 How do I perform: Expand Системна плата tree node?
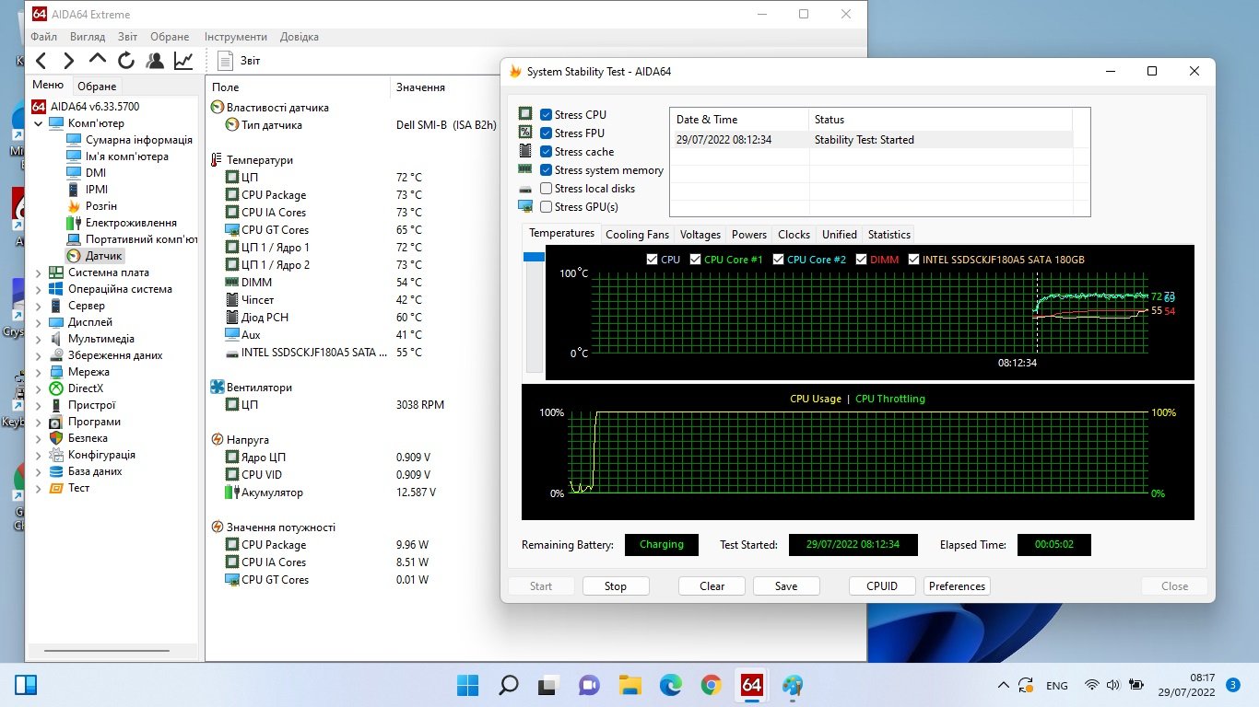click(38, 272)
